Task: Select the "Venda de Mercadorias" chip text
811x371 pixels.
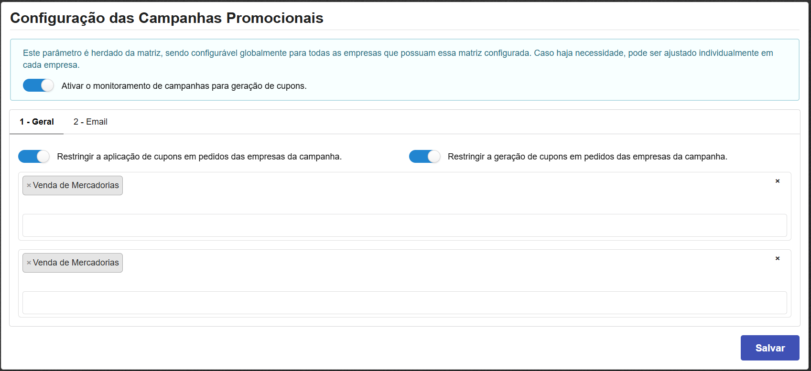Action: pyautogui.click(x=76, y=185)
